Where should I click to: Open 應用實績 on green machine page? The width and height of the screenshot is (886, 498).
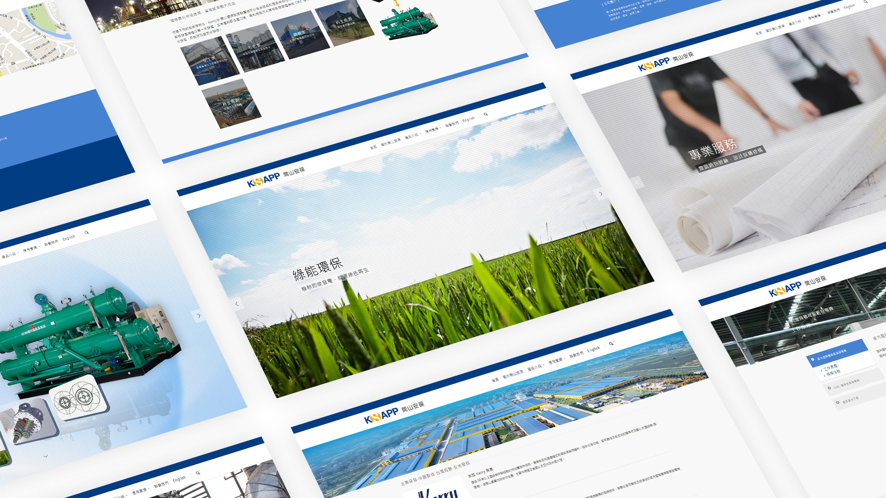[x=30, y=249]
